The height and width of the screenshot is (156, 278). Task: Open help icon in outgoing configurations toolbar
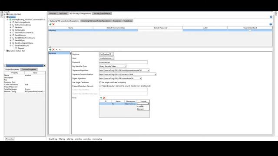[271, 24]
